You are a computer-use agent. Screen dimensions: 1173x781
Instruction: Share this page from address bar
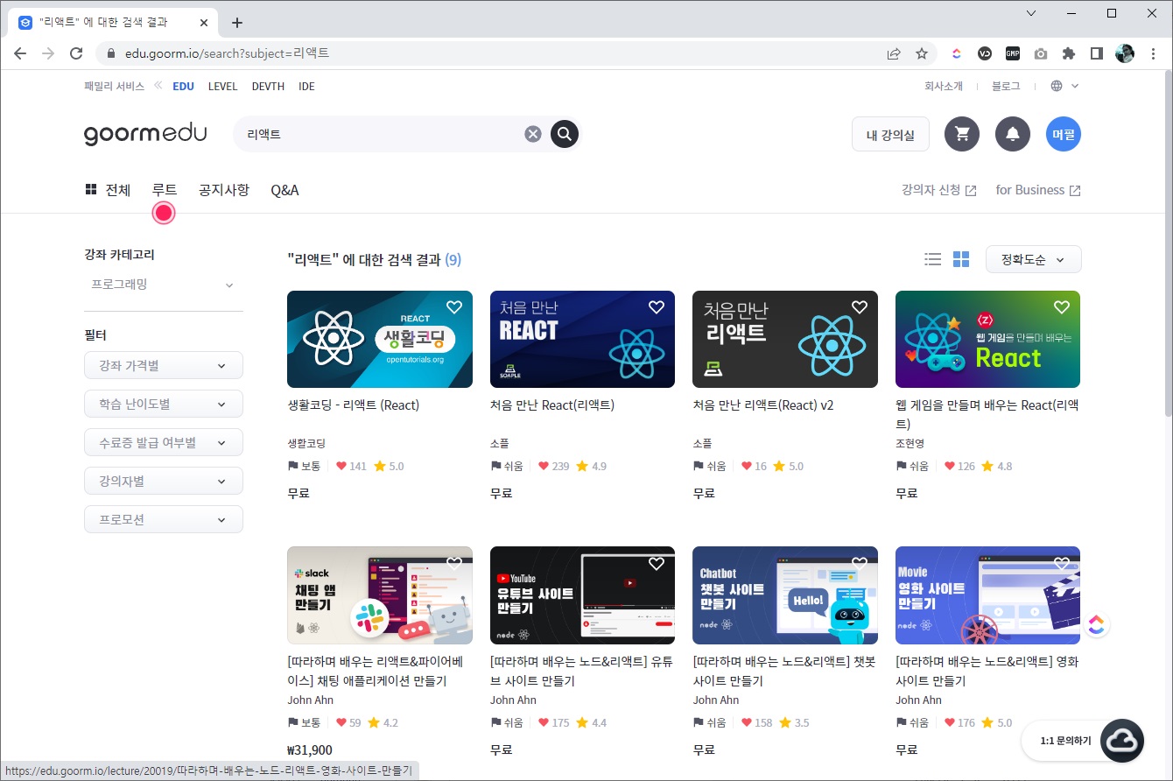click(894, 53)
